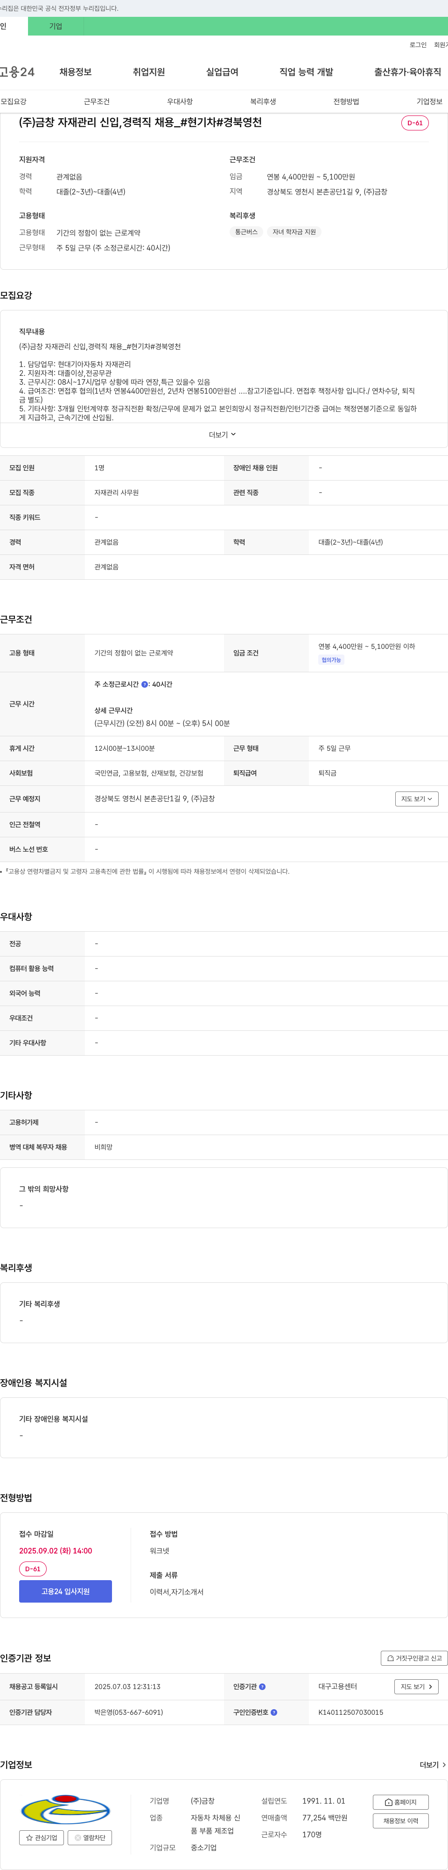Click 77,254 백만원 revenue value
This screenshot has width=448, height=1870.
click(325, 1818)
